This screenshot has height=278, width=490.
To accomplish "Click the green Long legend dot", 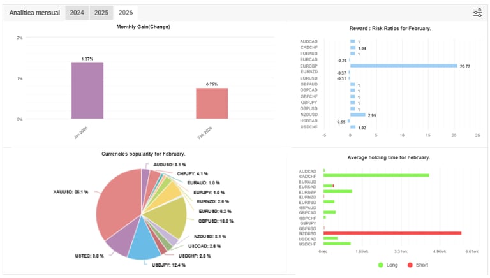I will 380,265.
